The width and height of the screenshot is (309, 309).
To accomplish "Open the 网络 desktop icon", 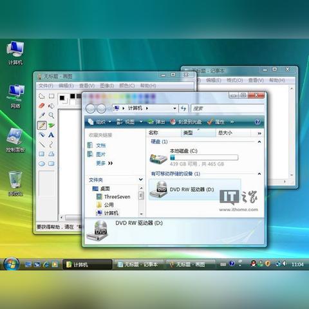I will [x=15, y=97].
